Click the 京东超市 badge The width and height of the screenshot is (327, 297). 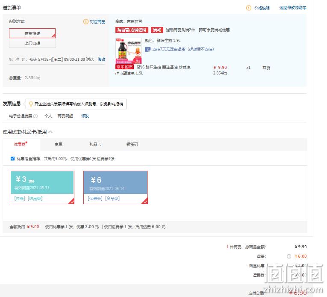tap(124, 67)
